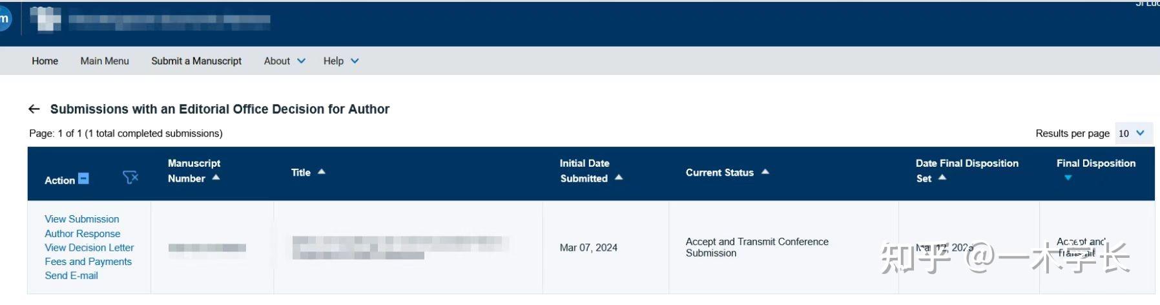Sort Final Disposition with down arrow
1160x305 pixels.
tap(1068, 178)
